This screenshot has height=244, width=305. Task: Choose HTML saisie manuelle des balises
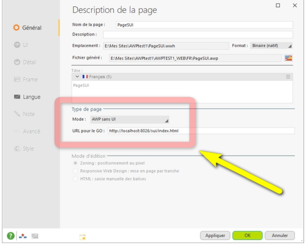click(75, 179)
